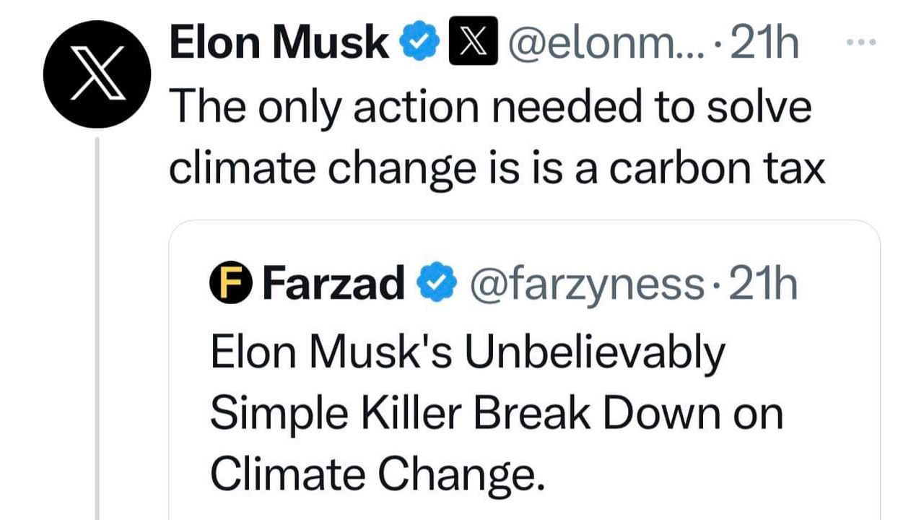This screenshot has width=924, height=520.
Task: Click the black X affiliate badge
Action: tap(473, 43)
